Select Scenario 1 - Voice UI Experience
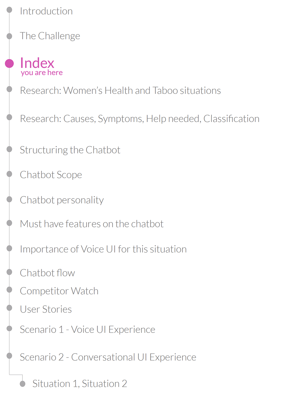 coord(87,330)
